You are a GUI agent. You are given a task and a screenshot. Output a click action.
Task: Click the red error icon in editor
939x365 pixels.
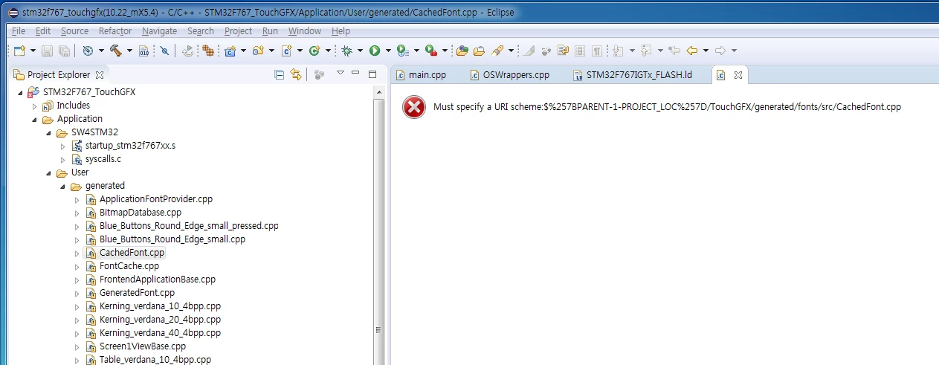414,107
